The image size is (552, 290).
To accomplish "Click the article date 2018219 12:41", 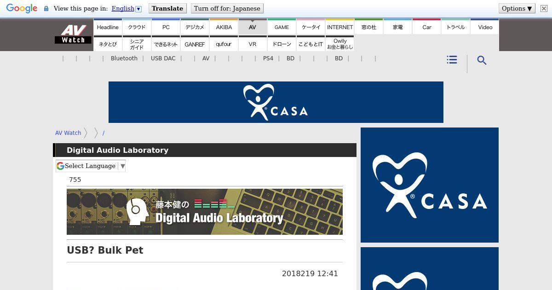I will click(310, 273).
